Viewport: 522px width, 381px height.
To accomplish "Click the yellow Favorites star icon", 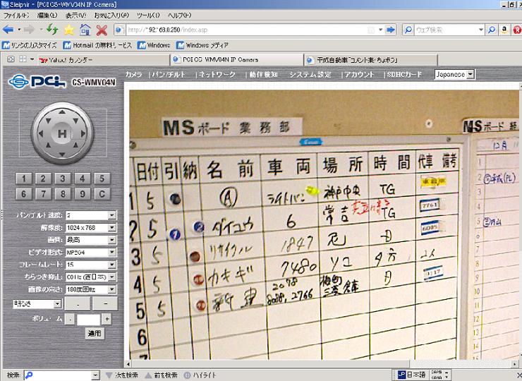I will click(68, 30).
